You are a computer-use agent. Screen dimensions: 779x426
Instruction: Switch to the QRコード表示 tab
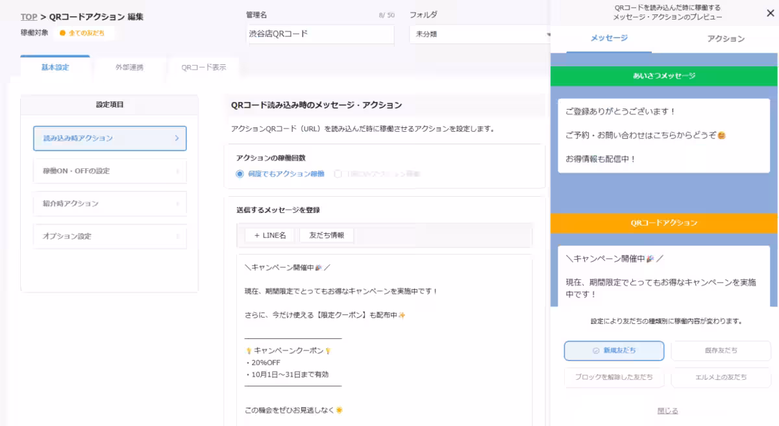[203, 67]
